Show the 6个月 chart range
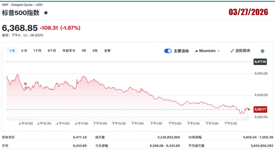 pyautogui.click(x=52, y=51)
